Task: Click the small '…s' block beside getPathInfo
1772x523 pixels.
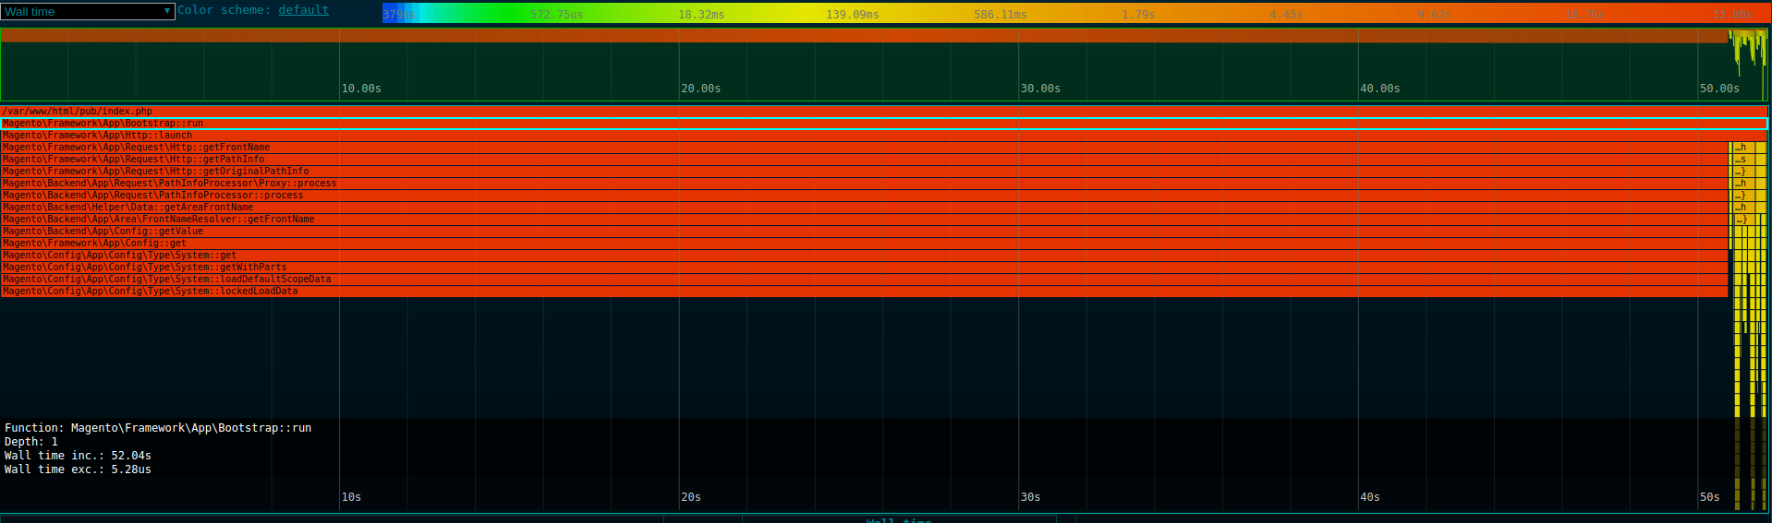Action: tap(1742, 160)
